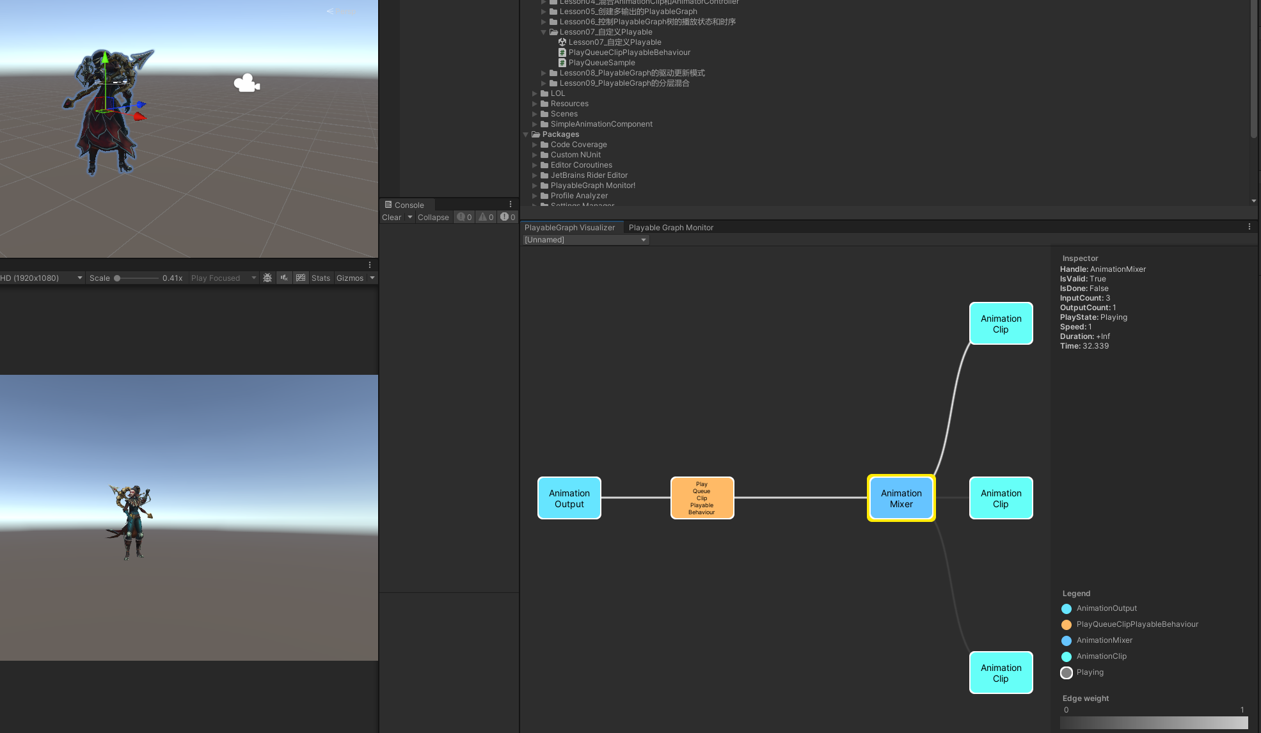Open Console panel three-dot menu
Viewport: 1261px width, 733px height.
tap(511, 205)
